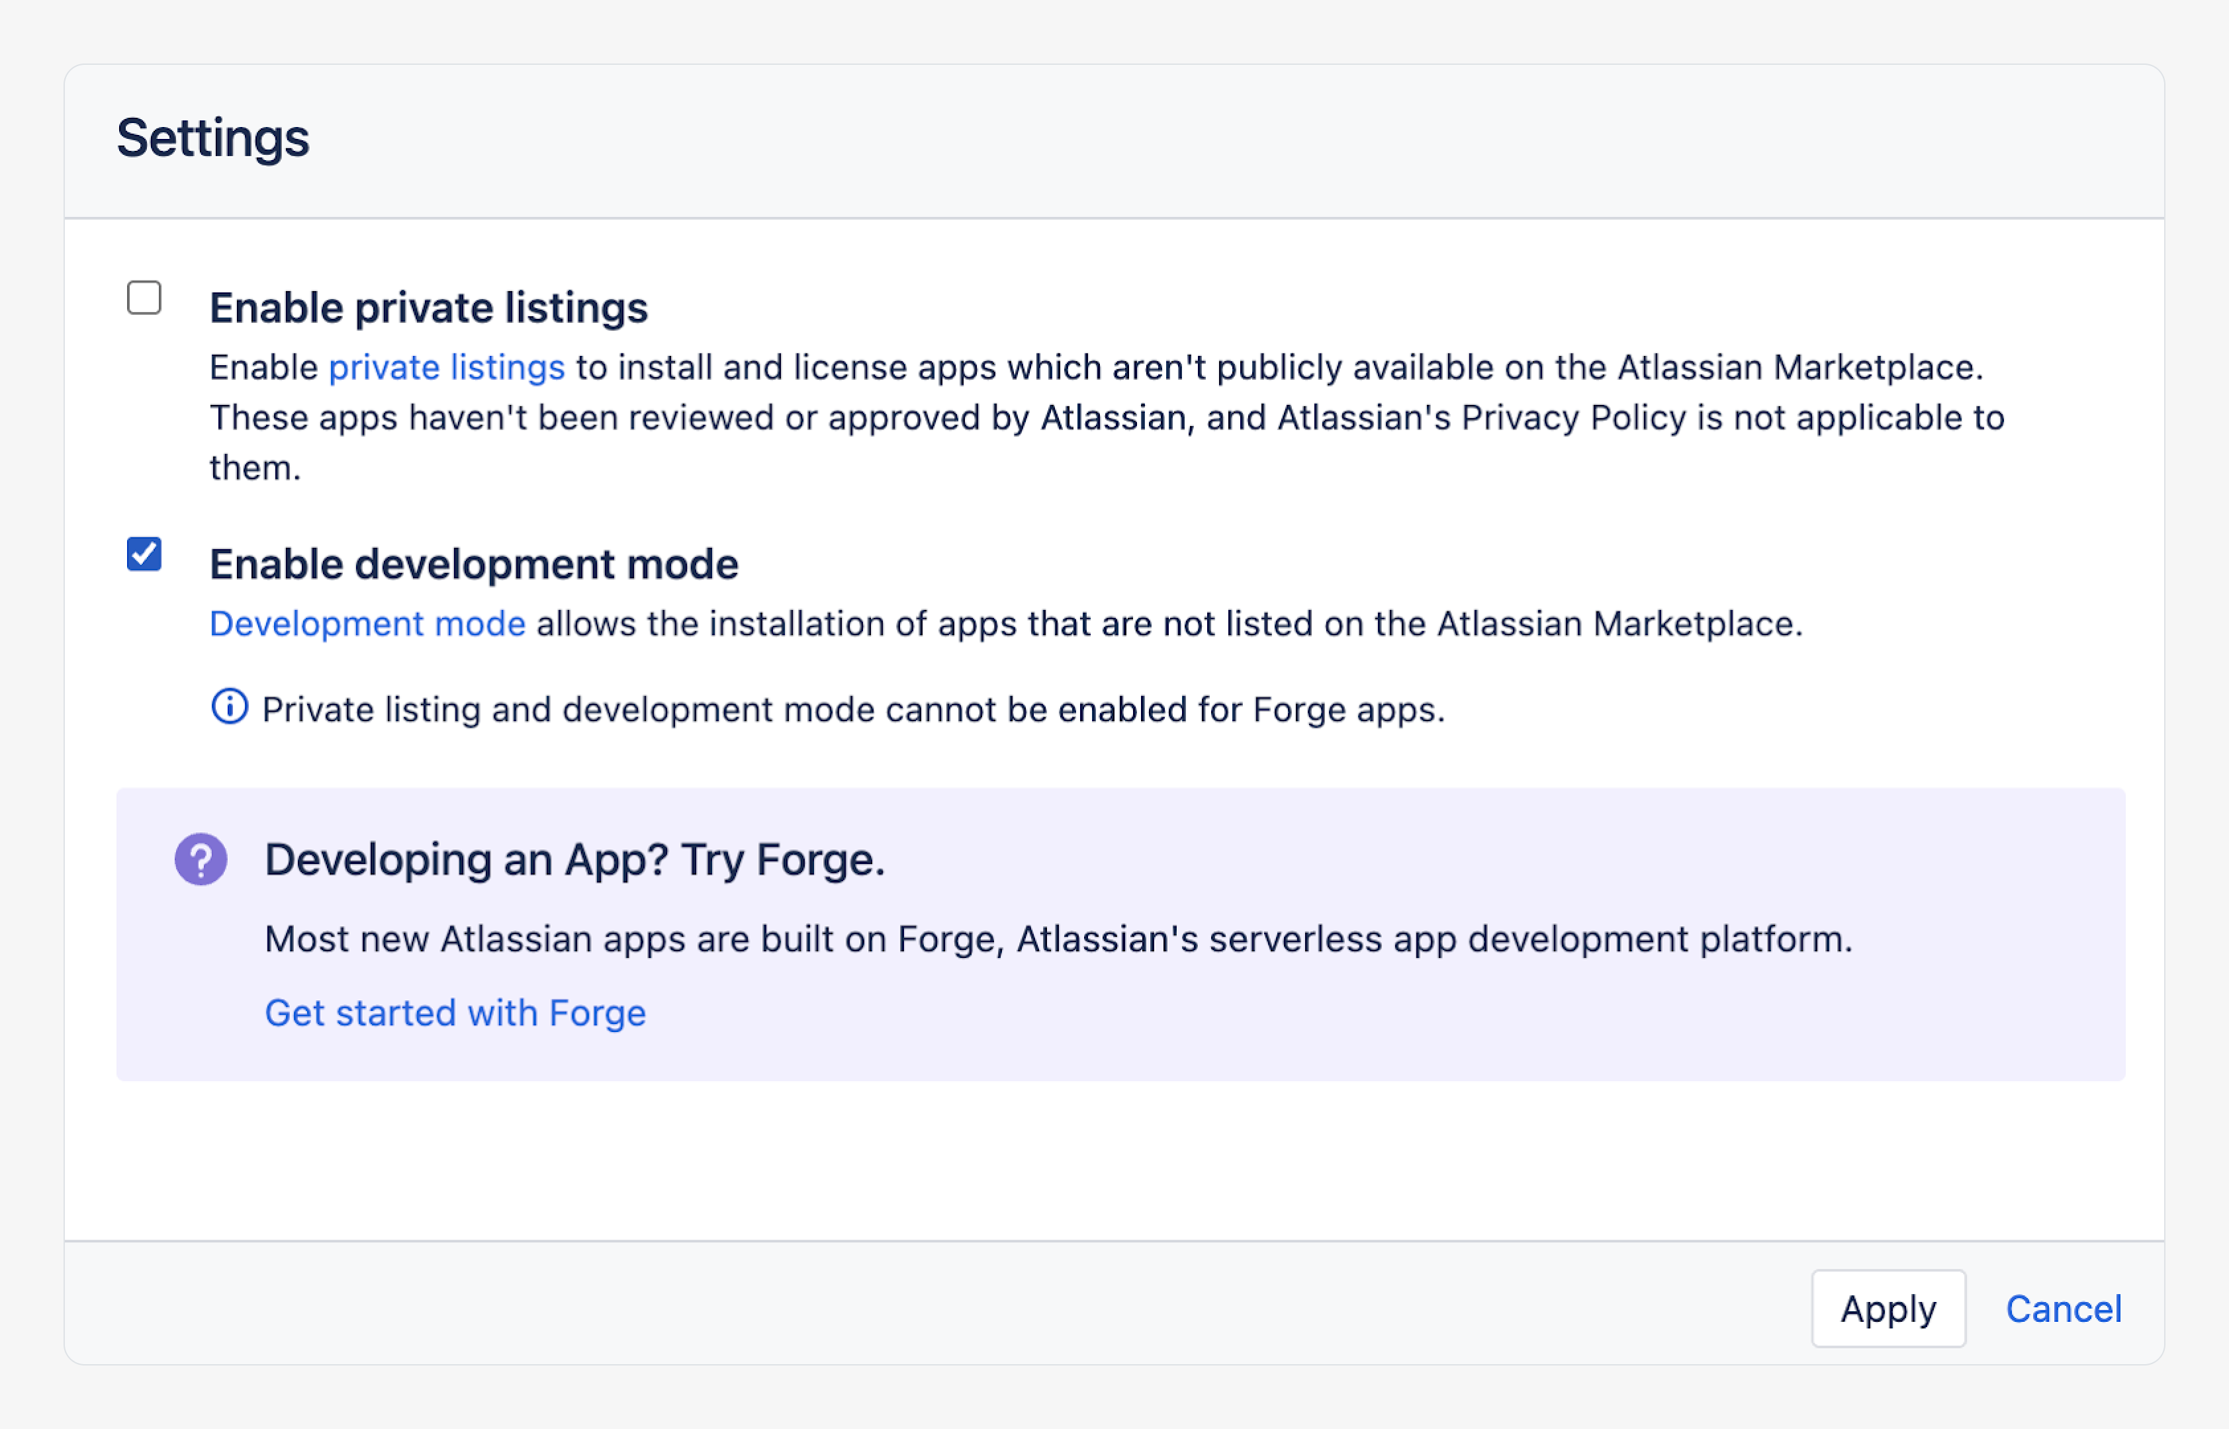Viewport: 2229px width, 1429px height.
Task: Click the 'Developing an App? Try Forge.' heading
Action: (574, 859)
